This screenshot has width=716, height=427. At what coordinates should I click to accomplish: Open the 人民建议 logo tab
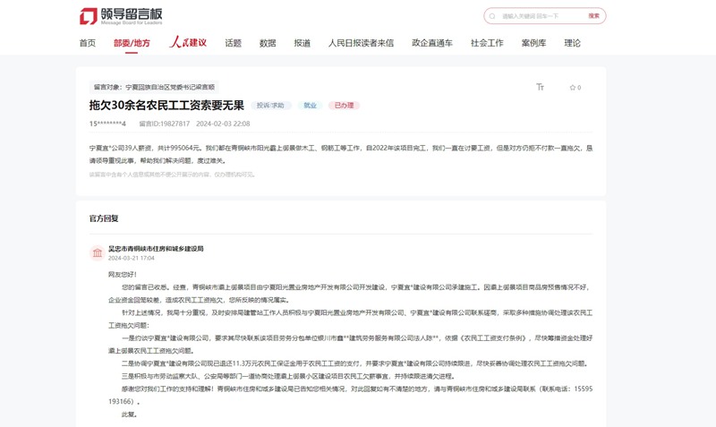point(188,42)
